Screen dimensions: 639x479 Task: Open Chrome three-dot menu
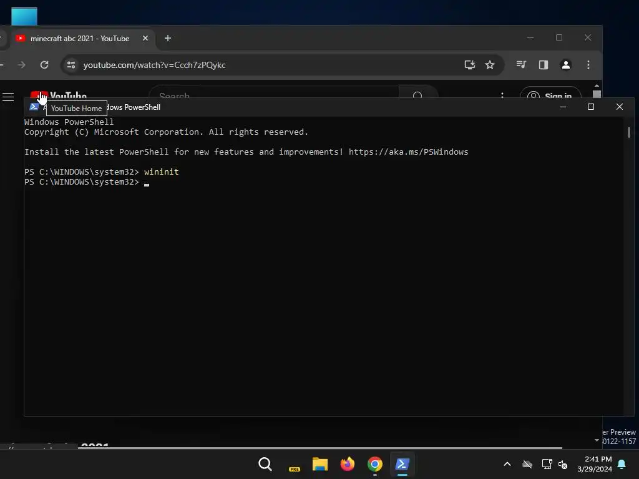click(588, 65)
